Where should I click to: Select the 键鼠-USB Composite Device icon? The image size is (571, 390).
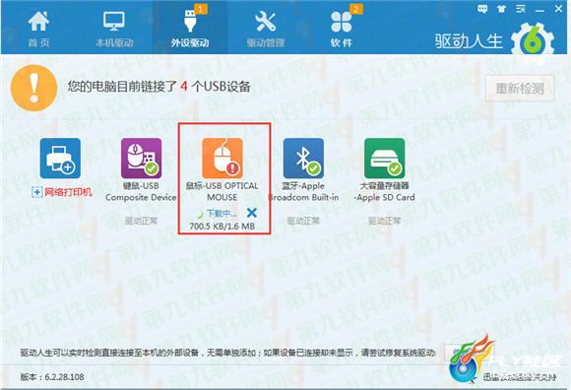[142, 158]
